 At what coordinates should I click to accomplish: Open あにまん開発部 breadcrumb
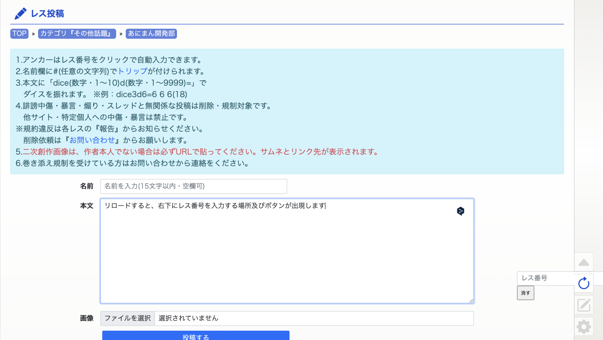151,33
